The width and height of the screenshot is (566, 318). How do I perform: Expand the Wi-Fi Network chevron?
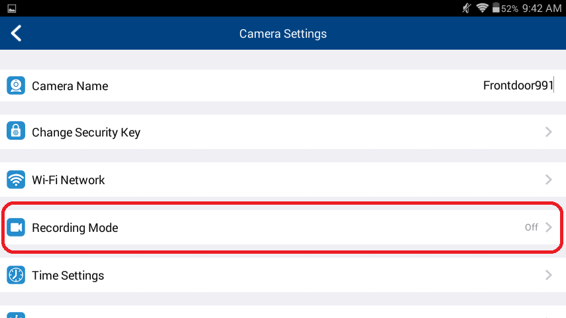[549, 180]
